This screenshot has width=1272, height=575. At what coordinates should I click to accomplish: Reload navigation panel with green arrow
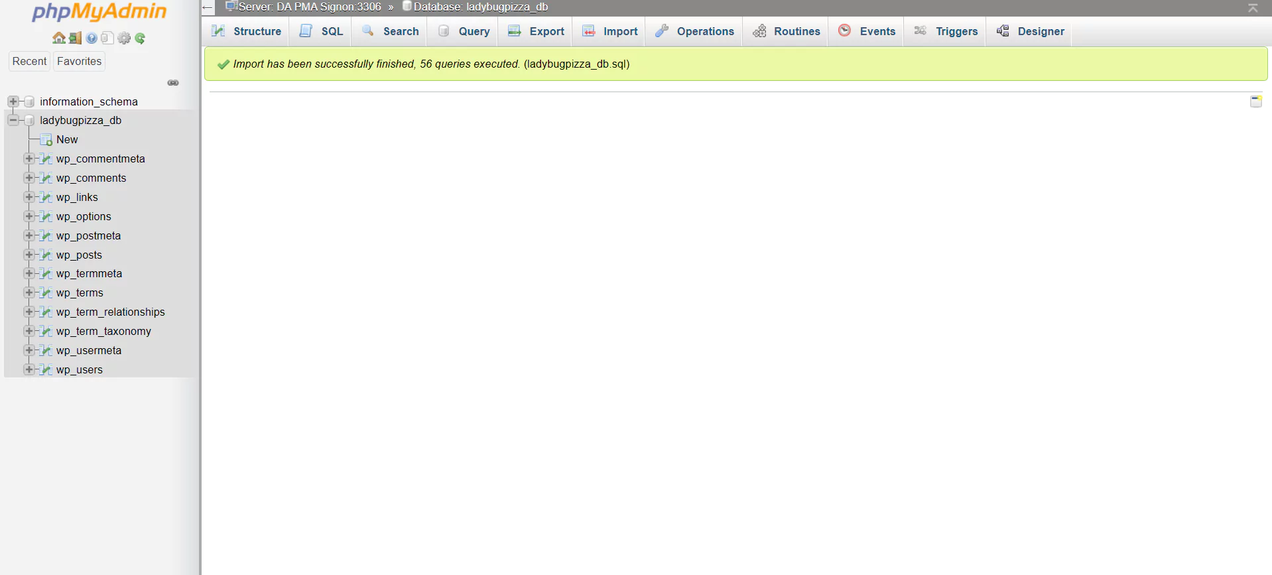coord(140,38)
